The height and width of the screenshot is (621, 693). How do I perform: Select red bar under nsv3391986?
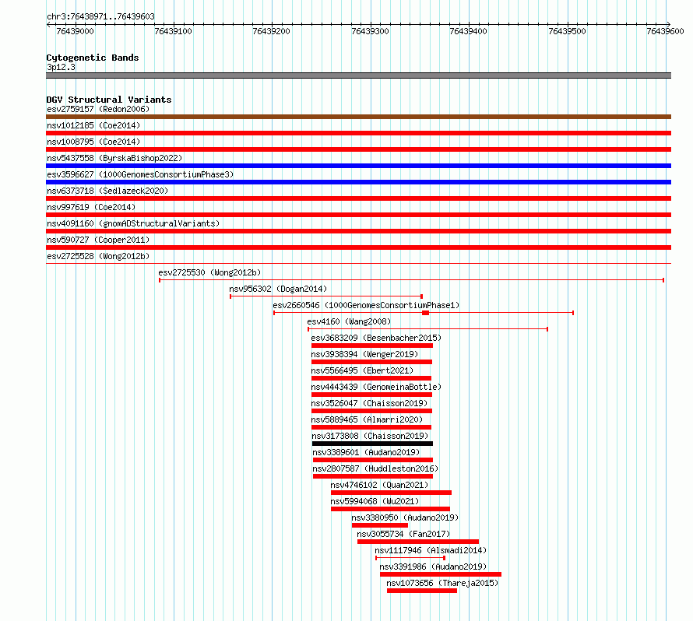pyautogui.click(x=441, y=574)
